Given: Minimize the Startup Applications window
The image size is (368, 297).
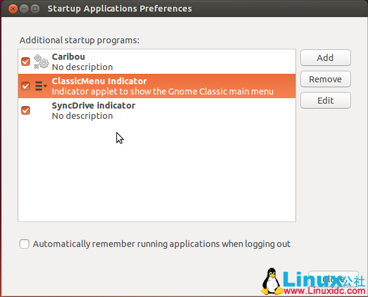Looking at the screenshot, I should [x=23, y=9].
